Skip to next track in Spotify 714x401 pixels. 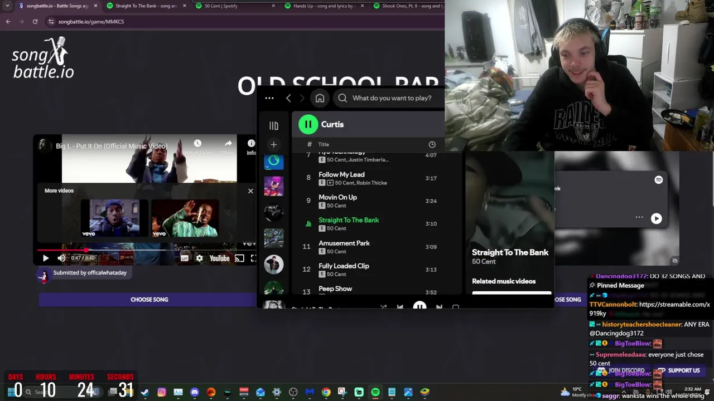(x=439, y=307)
